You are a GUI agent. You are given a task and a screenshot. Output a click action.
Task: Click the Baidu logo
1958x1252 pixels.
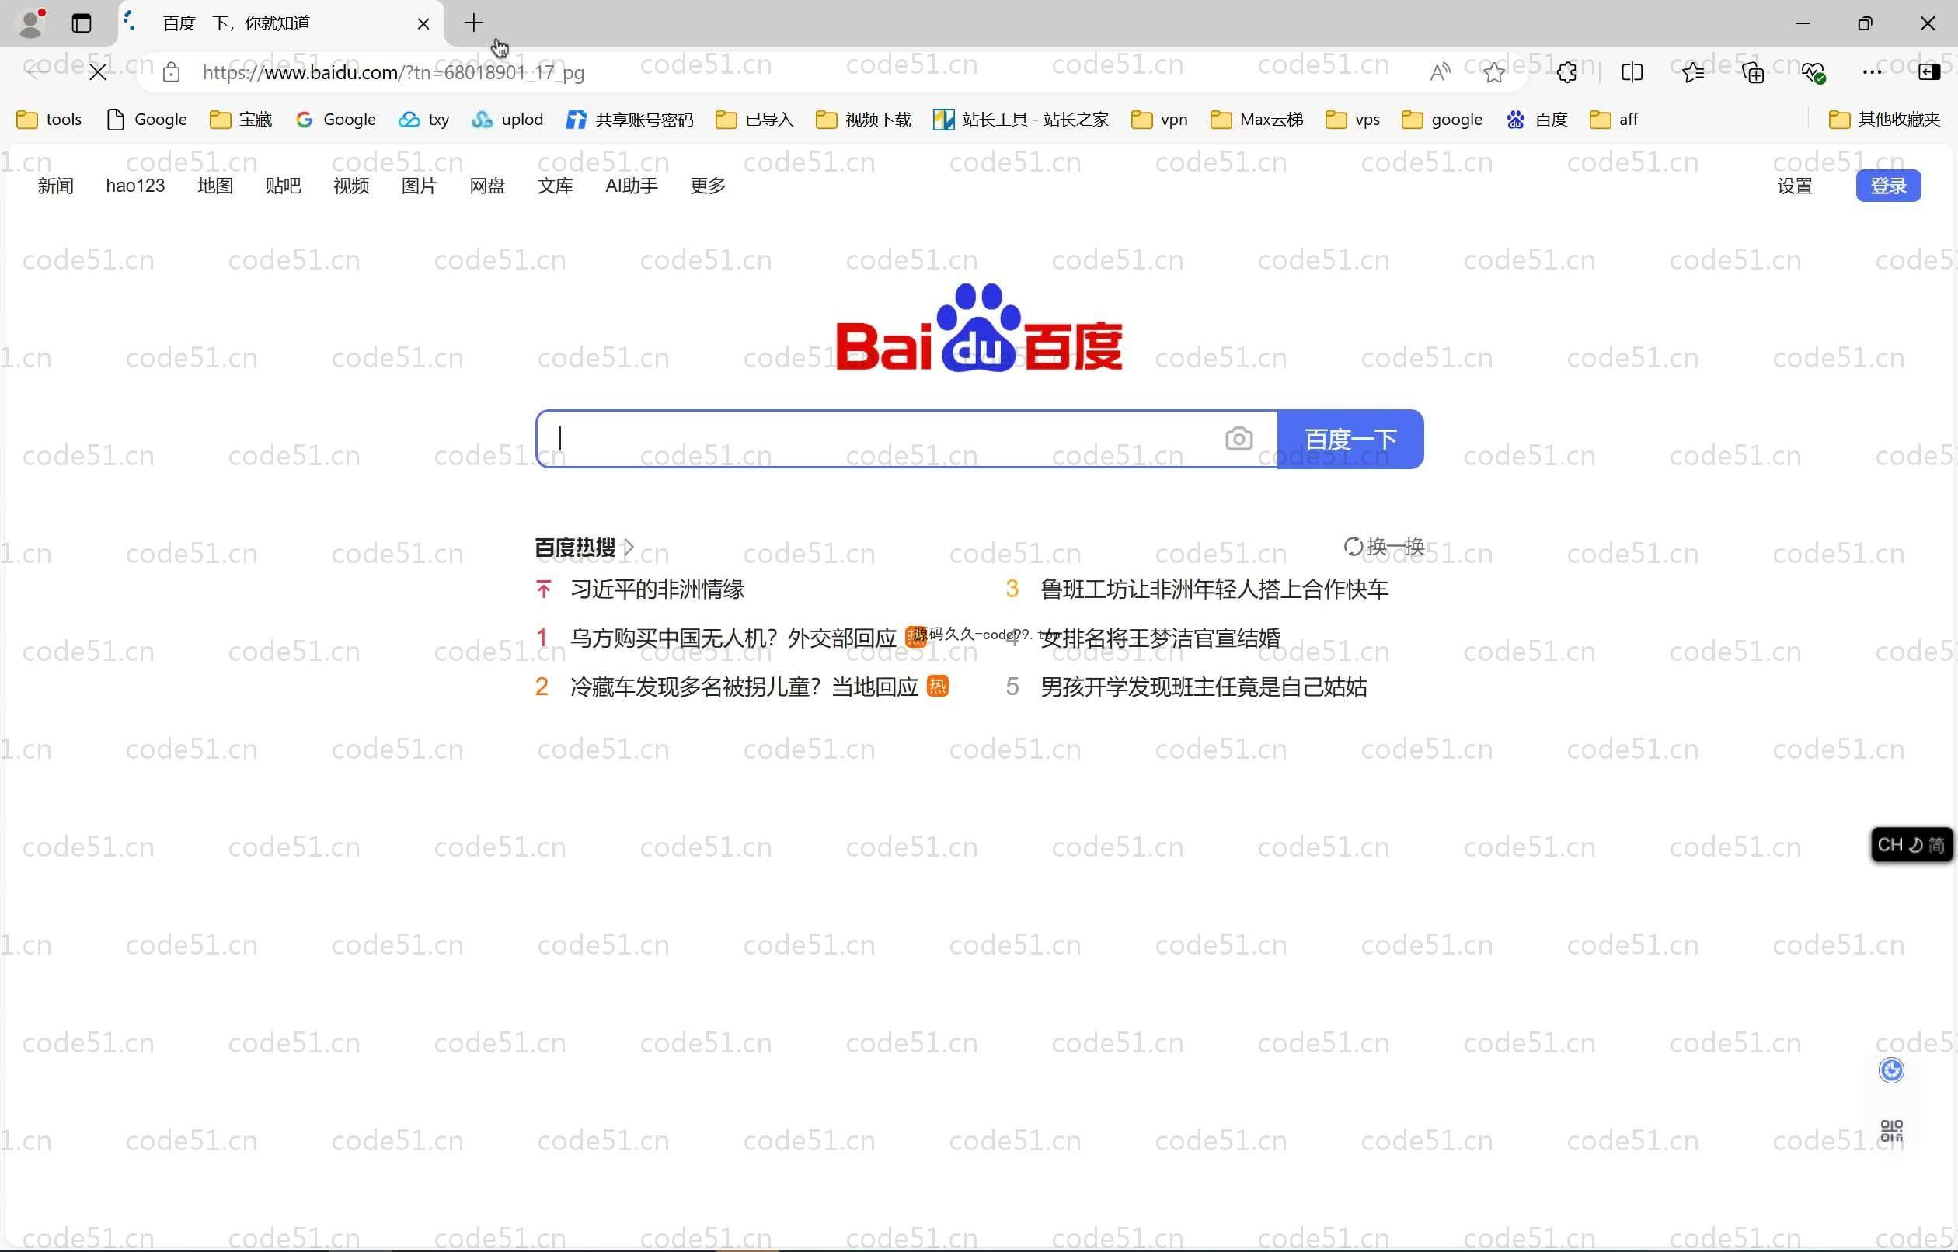(x=979, y=328)
